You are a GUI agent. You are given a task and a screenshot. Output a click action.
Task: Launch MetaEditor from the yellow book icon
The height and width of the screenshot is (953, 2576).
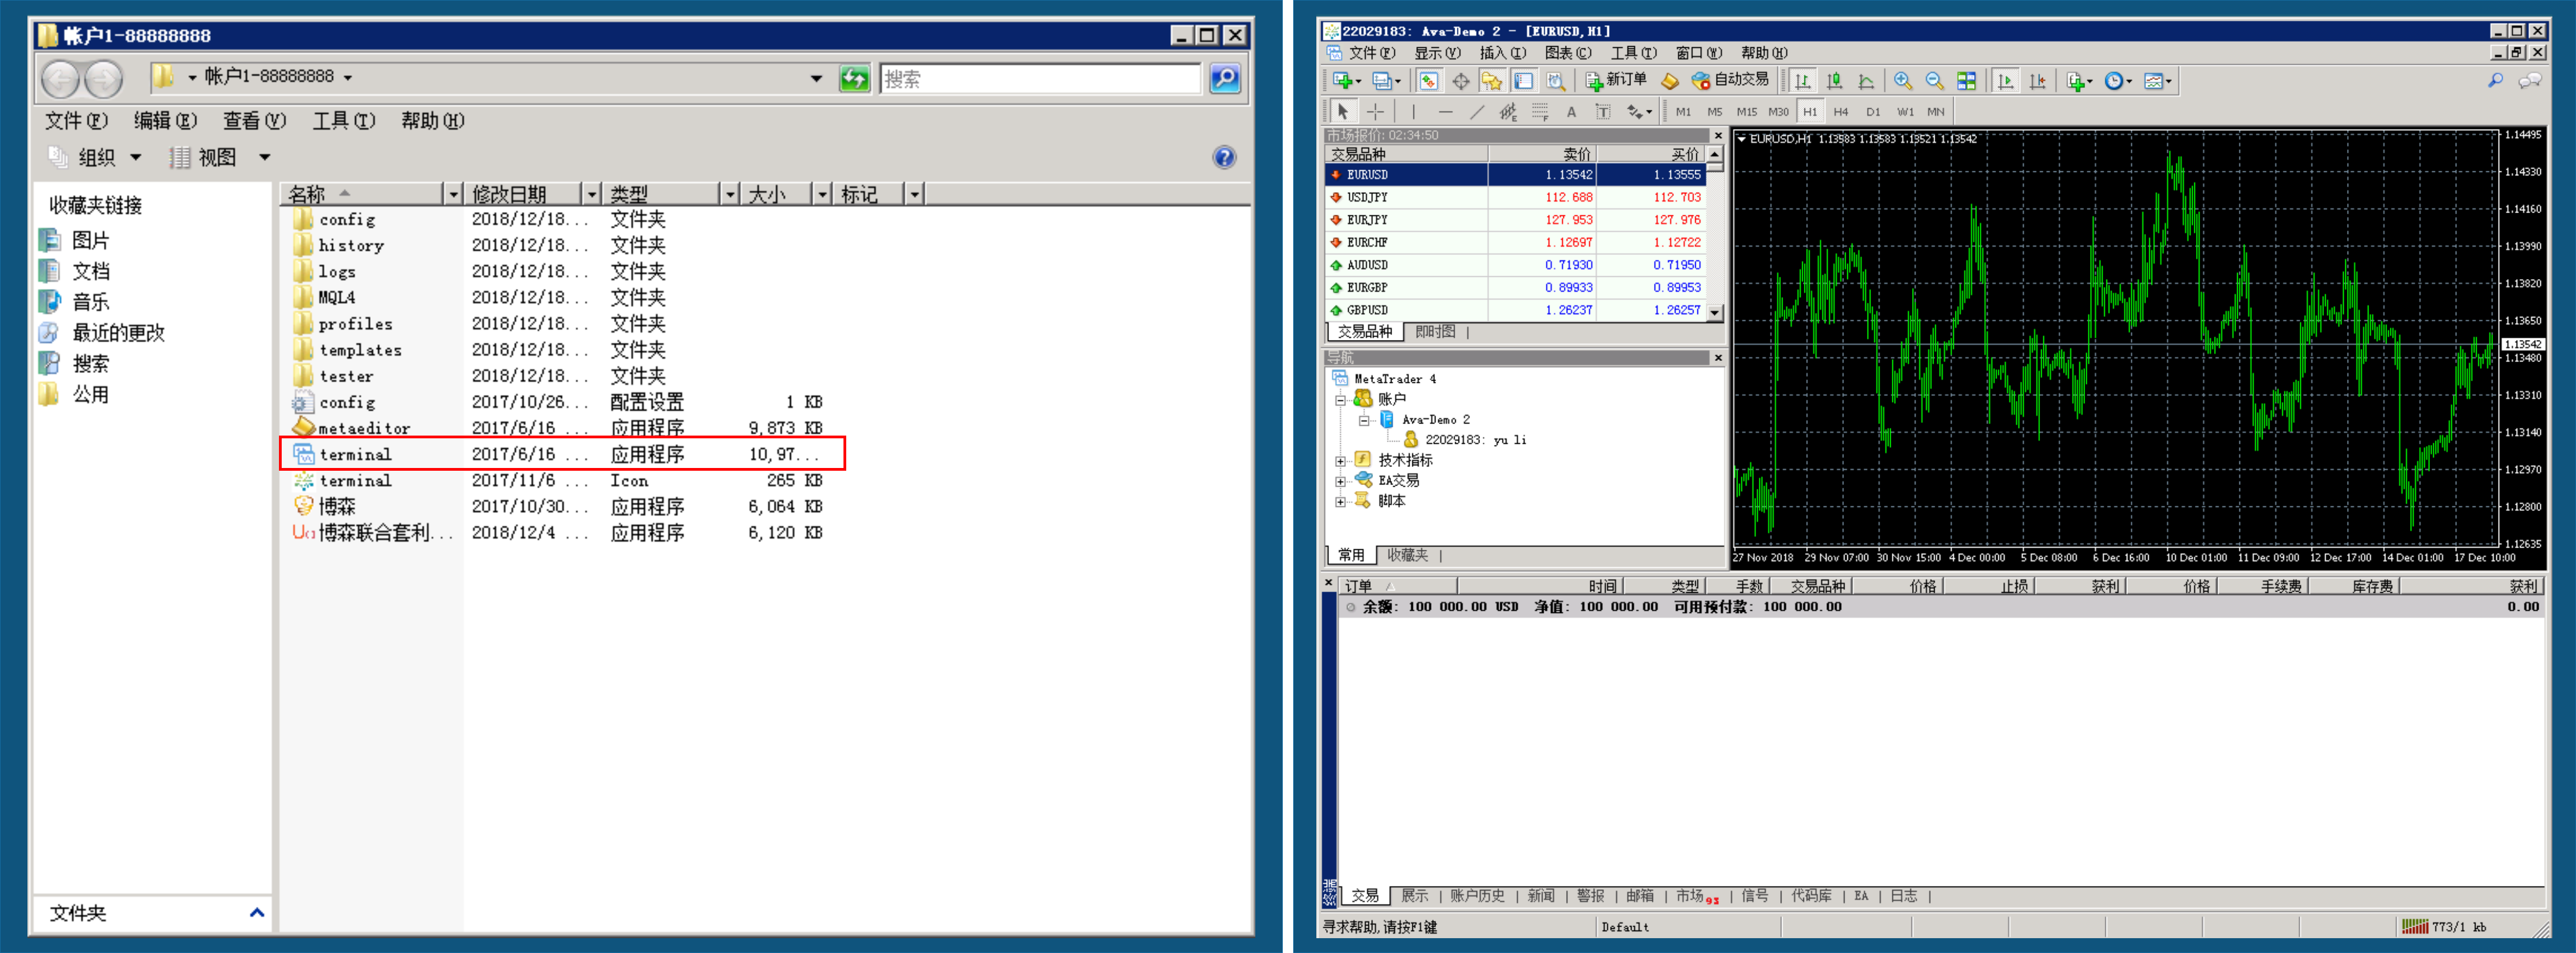click(1669, 81)
